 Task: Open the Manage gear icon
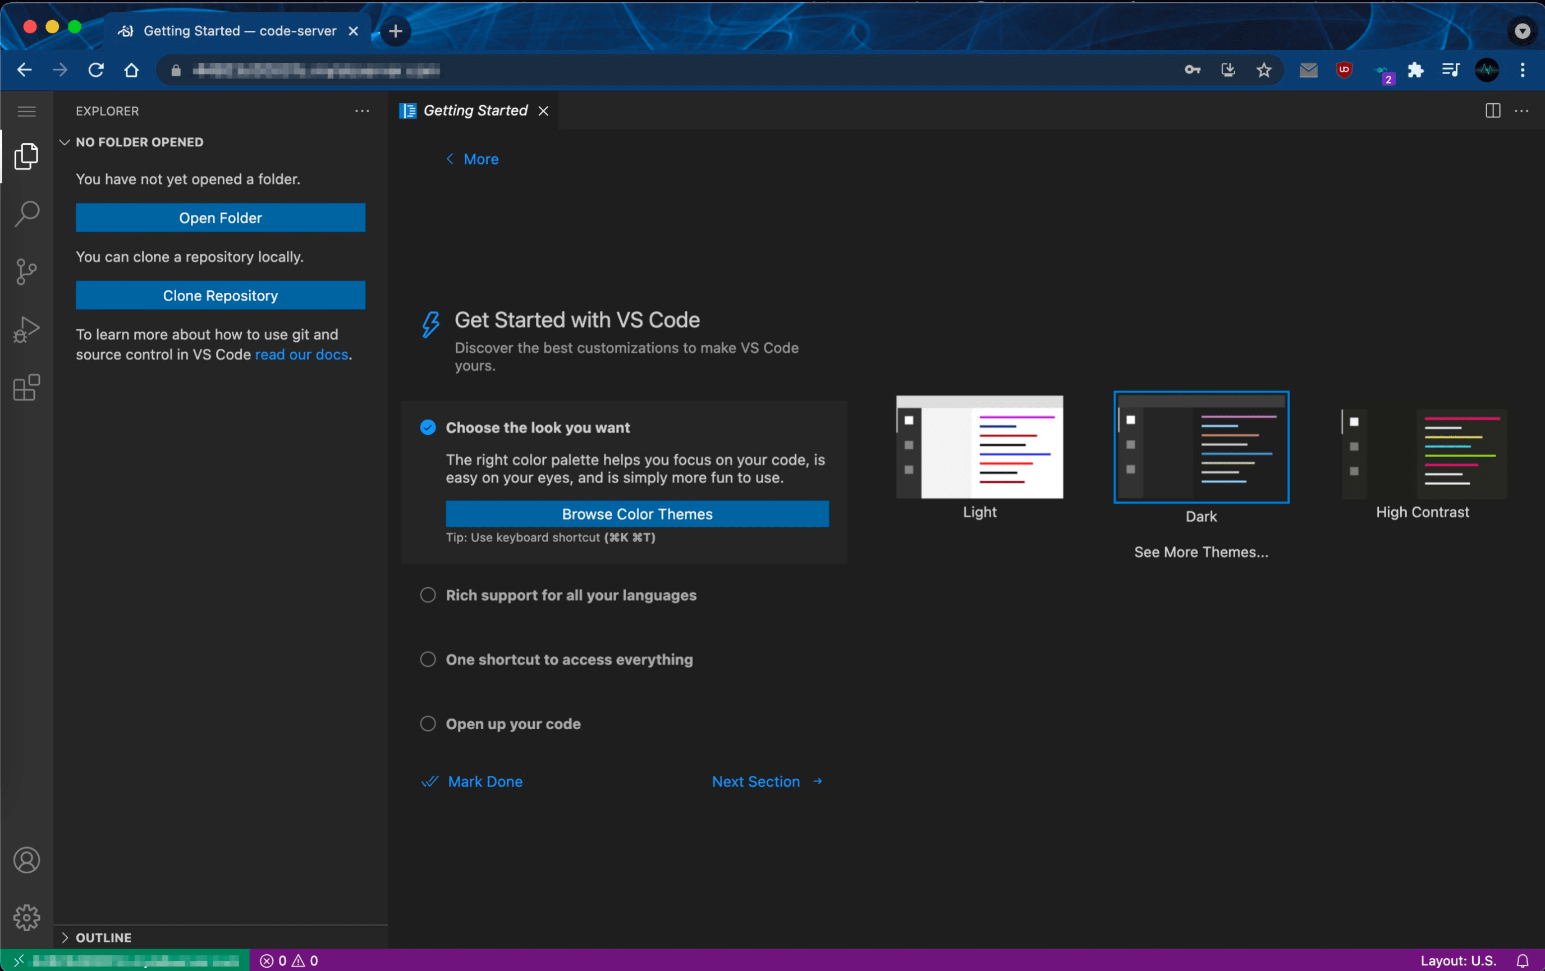point(26,917)
